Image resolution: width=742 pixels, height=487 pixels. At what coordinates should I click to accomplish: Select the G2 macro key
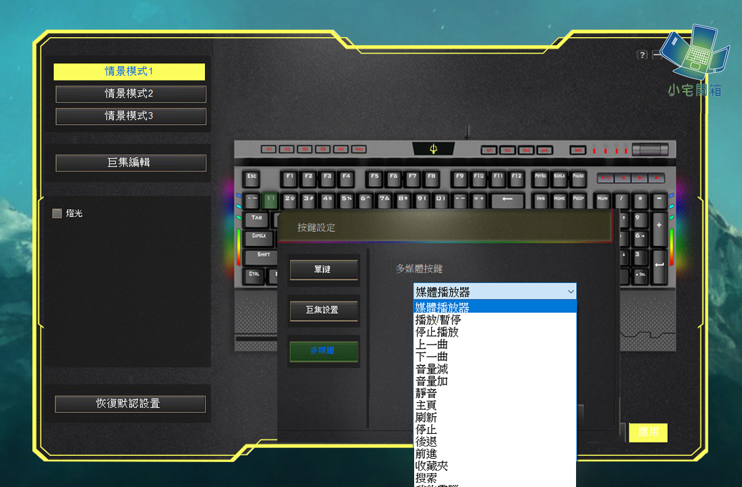pyautogui.click(x=286, y=149)
